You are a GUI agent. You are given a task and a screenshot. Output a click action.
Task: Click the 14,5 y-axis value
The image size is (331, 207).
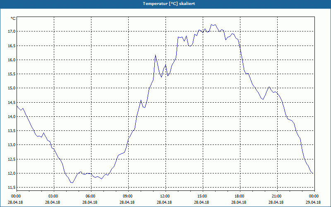[x=12, y=102]
